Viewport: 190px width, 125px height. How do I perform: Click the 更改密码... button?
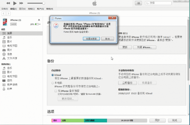(x=68, y=99)
